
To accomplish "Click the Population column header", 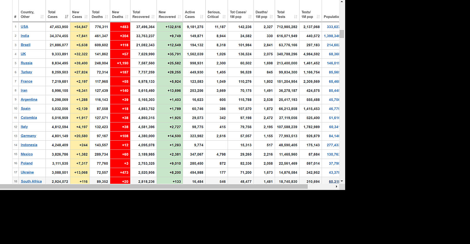I will pyautogui.click(x=331, y=17).
